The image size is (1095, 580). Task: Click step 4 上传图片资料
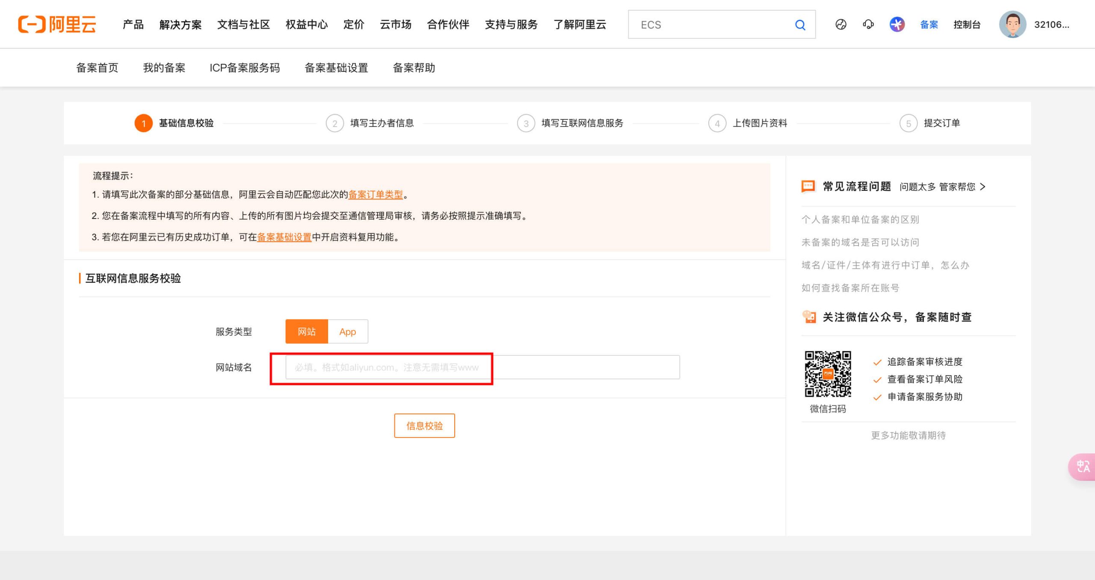pyautogui.click(x=748, y=123)
